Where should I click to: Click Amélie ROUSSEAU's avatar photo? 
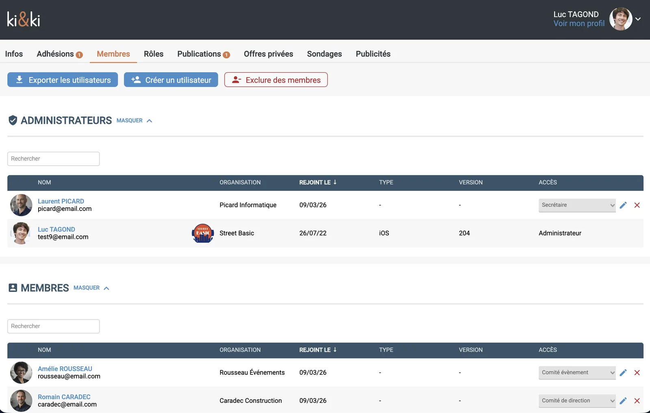coord(21,372)
